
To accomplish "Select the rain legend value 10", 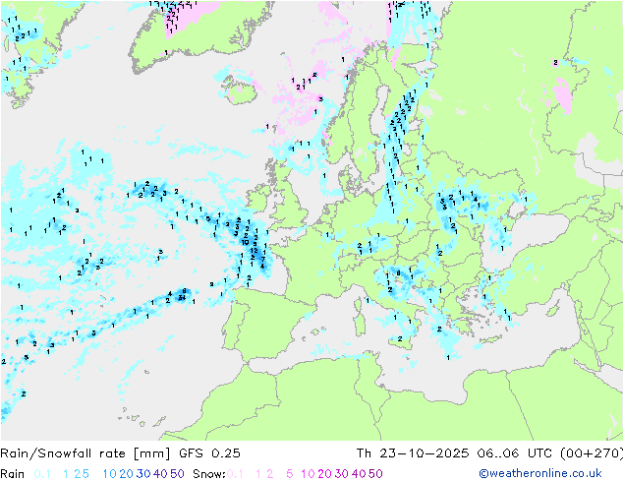I will point(110,474).
